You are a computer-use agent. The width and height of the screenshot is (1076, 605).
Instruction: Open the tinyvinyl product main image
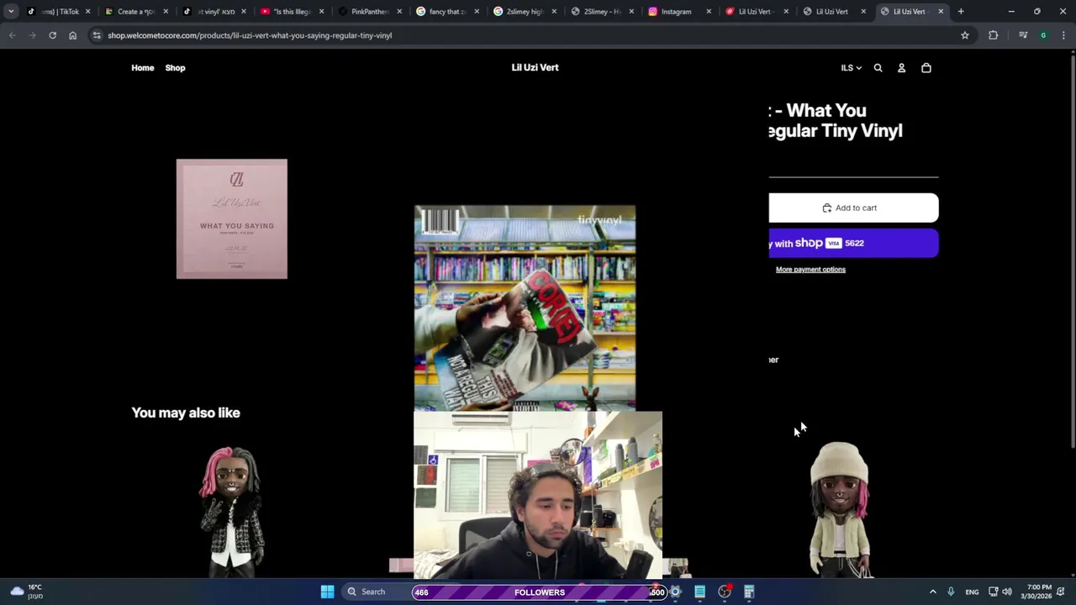click(x=525, y=308)
